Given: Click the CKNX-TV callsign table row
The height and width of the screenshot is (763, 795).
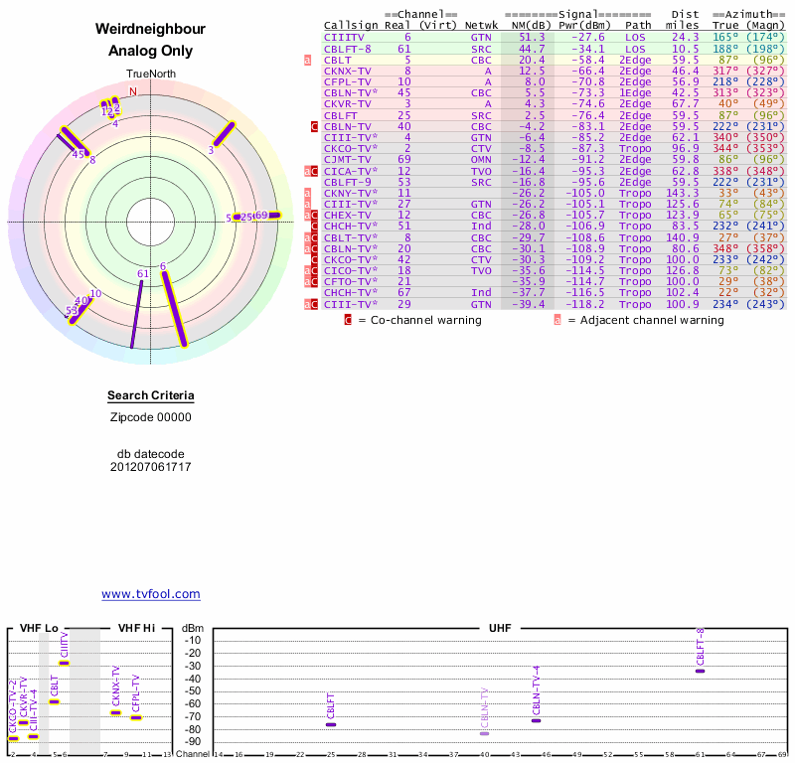Looking at the screenshot, I should (555, 71).
